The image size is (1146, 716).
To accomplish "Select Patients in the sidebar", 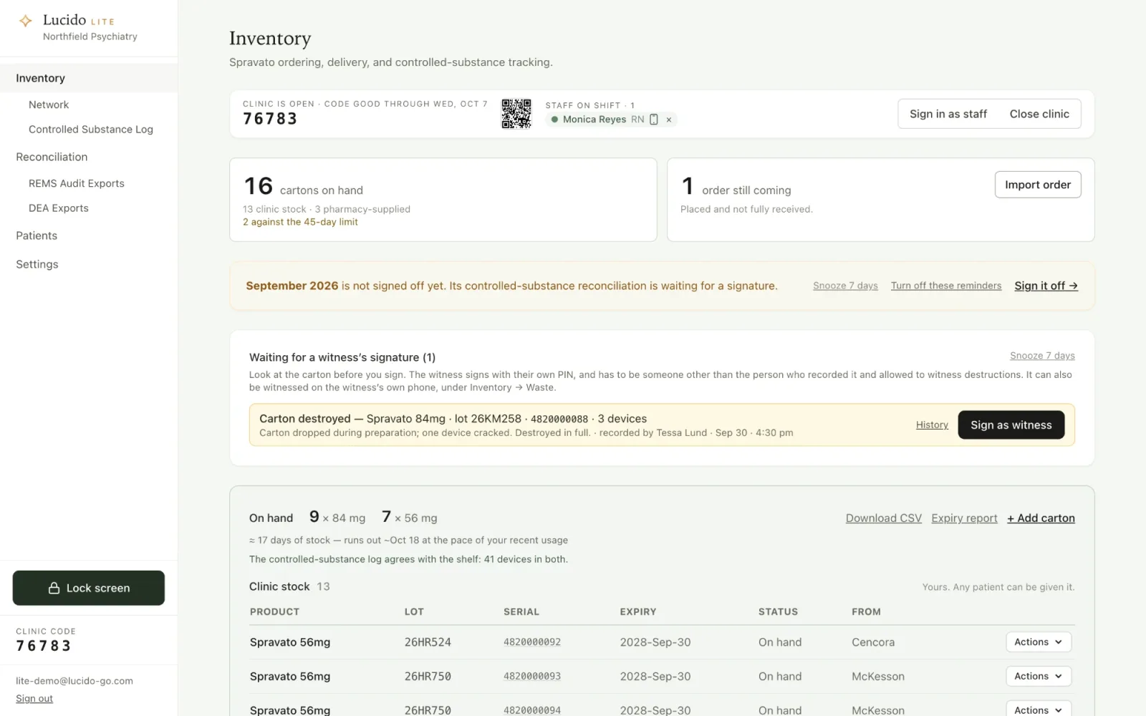I will click(37, 236).
